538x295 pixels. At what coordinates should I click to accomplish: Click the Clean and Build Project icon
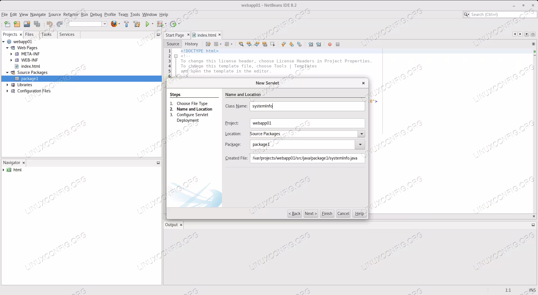(x=137, y=24)
